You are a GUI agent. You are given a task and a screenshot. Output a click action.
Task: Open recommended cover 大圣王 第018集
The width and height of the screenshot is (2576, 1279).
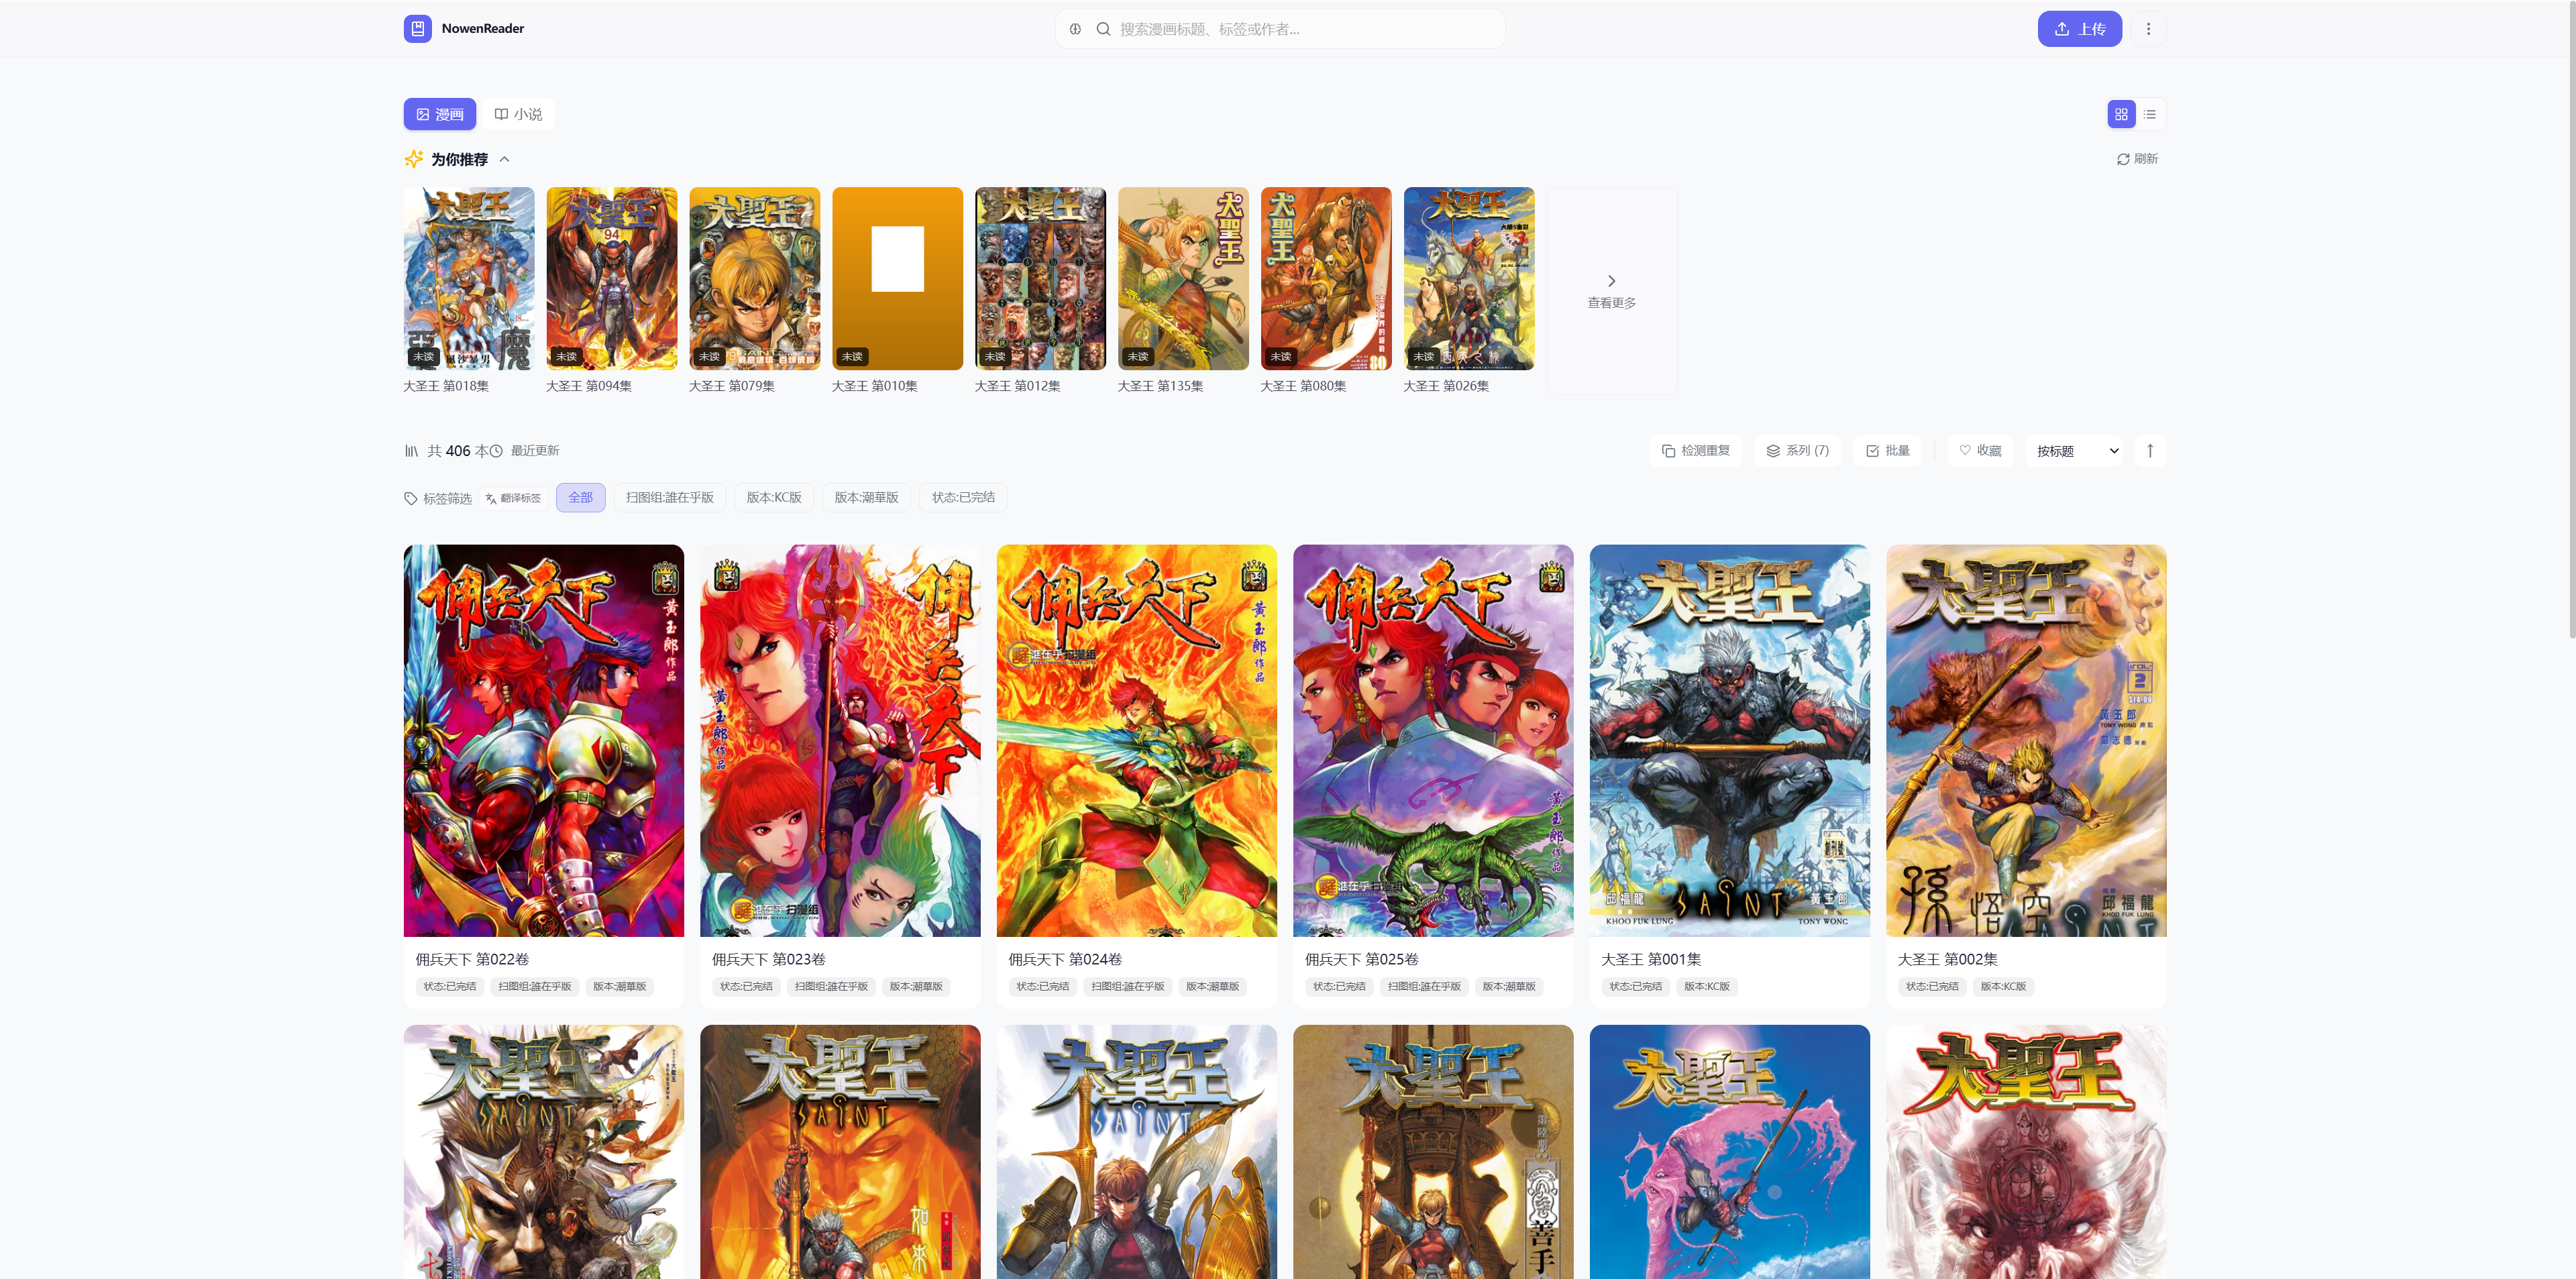(469, 278)
